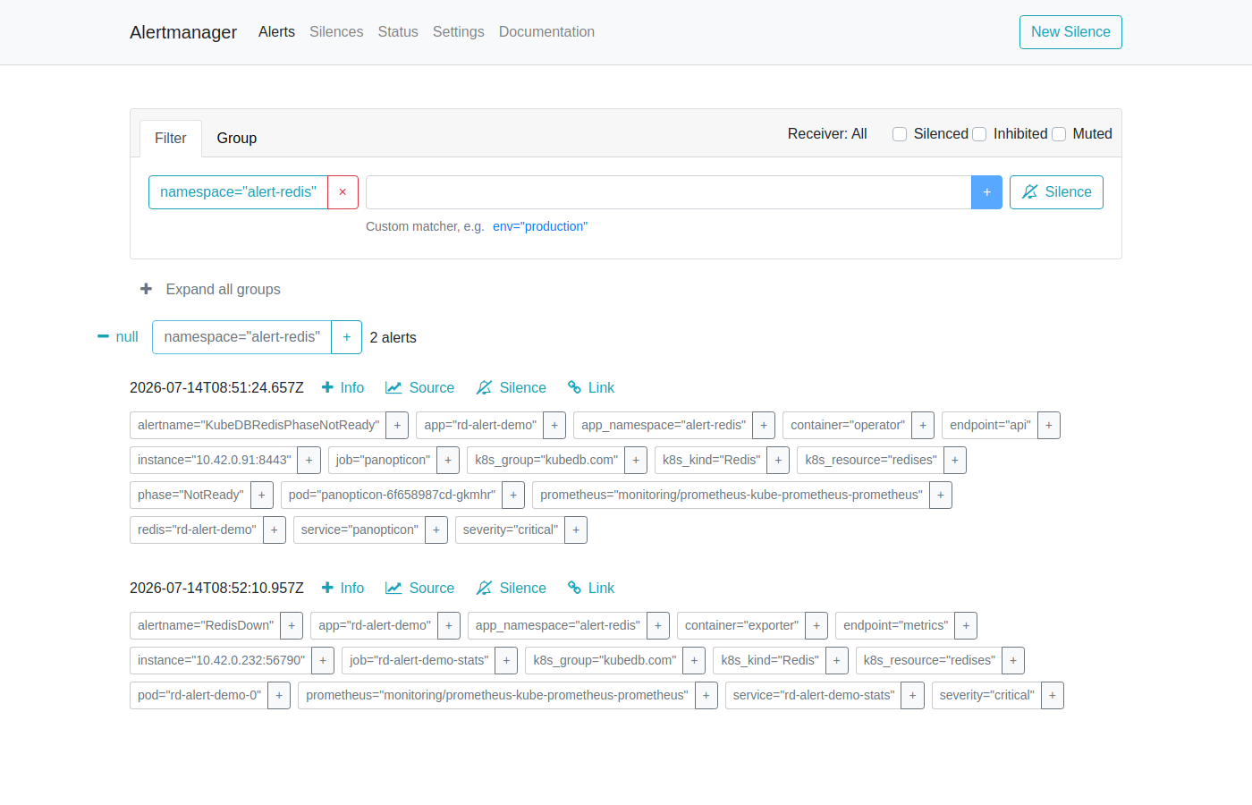Add instance="10.42.0.91:8443" label to the filter
Viewport: 1252px width, 805px height.
coord(309,460)
